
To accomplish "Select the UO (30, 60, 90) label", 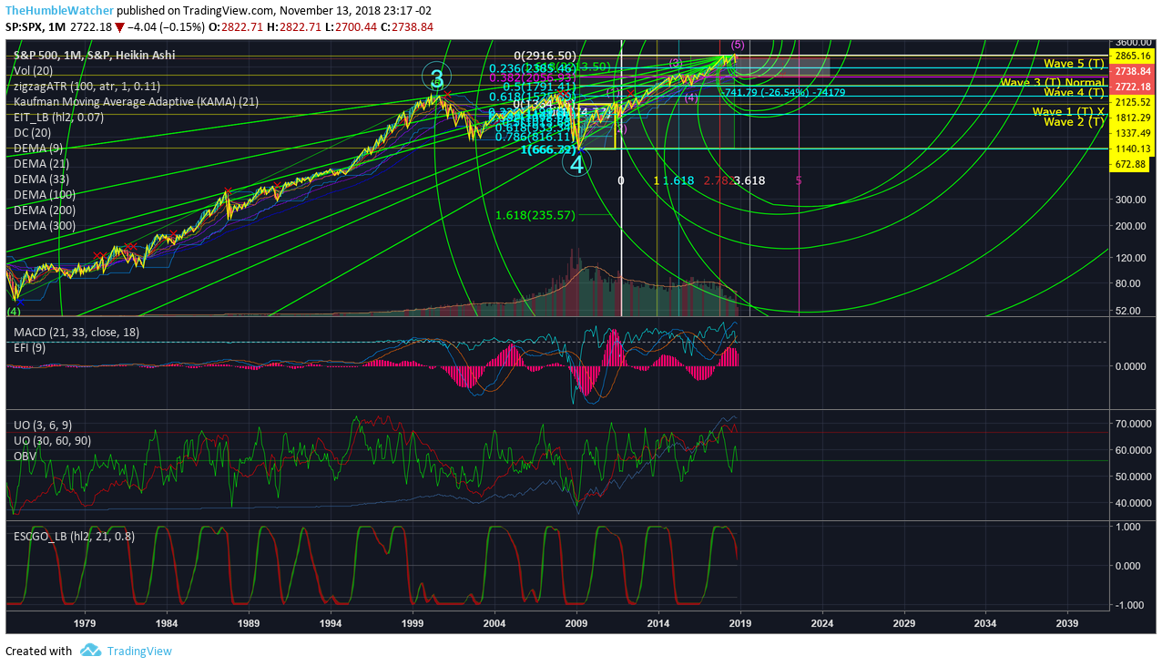I will (x=52, y=440).
